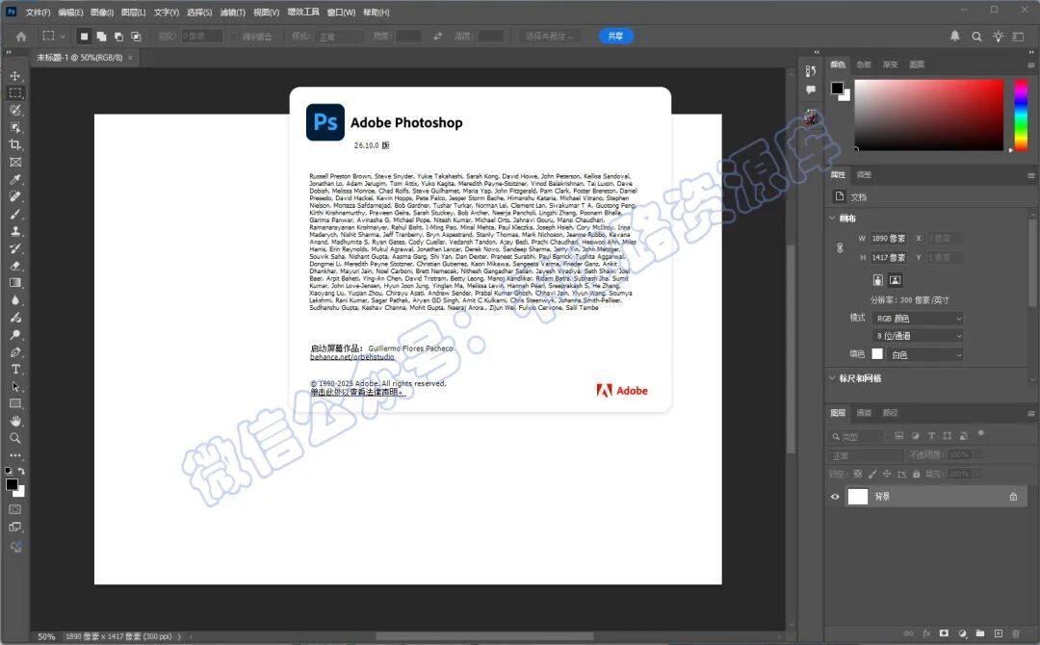
Task: Create a new layer
Action: [999, 633]
